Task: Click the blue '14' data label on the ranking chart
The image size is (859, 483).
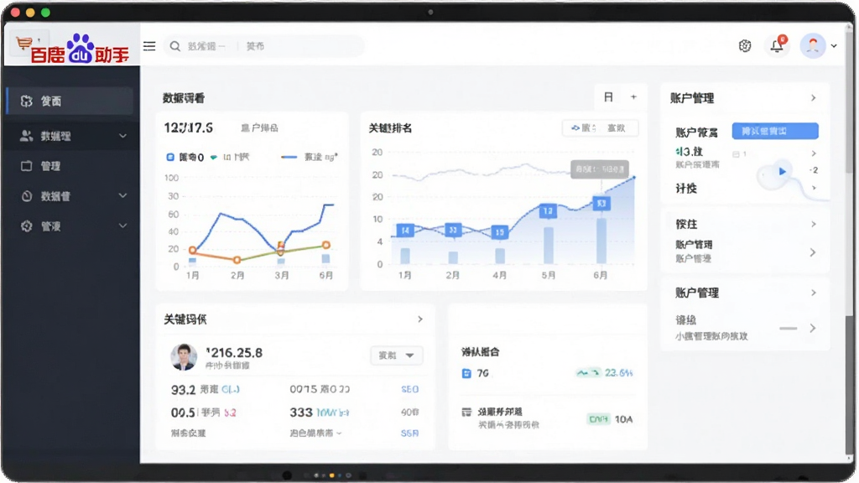Action: click(405, 231)
